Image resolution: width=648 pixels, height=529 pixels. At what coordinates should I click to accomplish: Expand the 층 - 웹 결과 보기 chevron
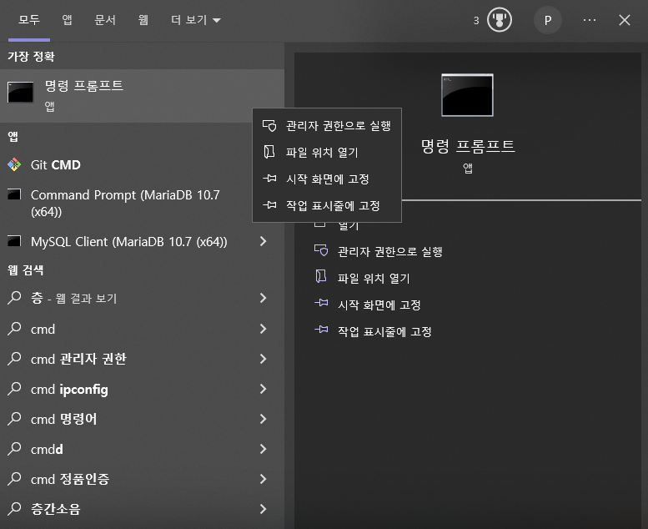point(264,298)
